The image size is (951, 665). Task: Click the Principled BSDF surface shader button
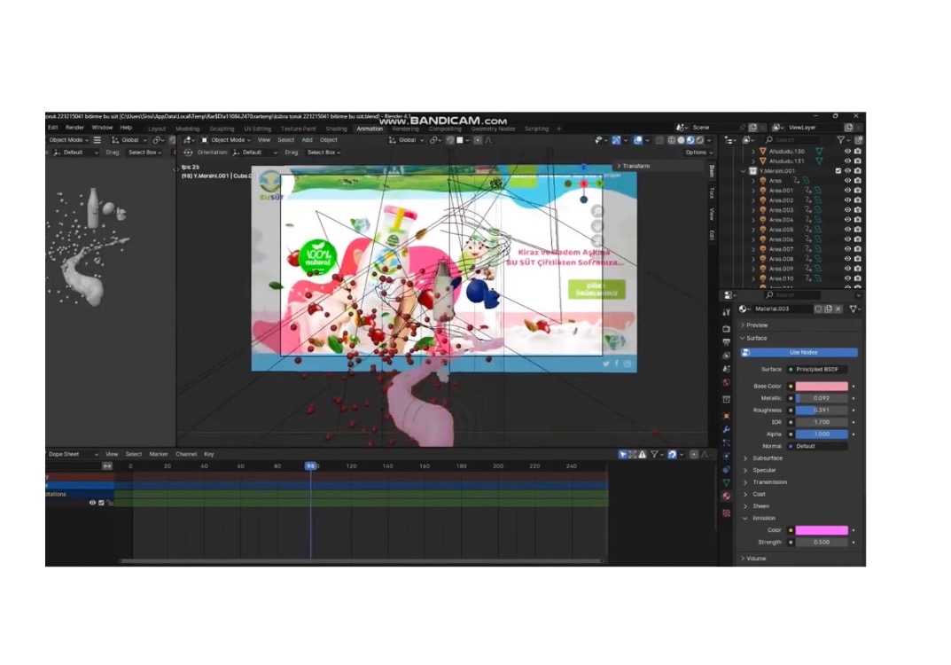817,369
